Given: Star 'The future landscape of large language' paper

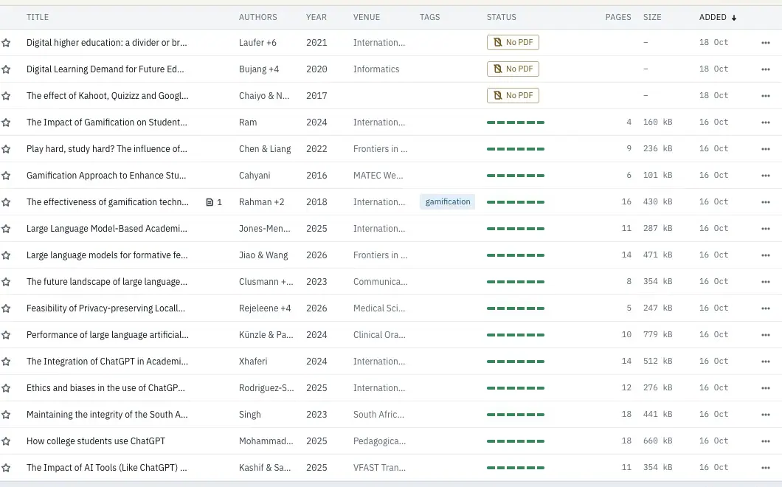Looking at the screenshot, I should point(6,282).
